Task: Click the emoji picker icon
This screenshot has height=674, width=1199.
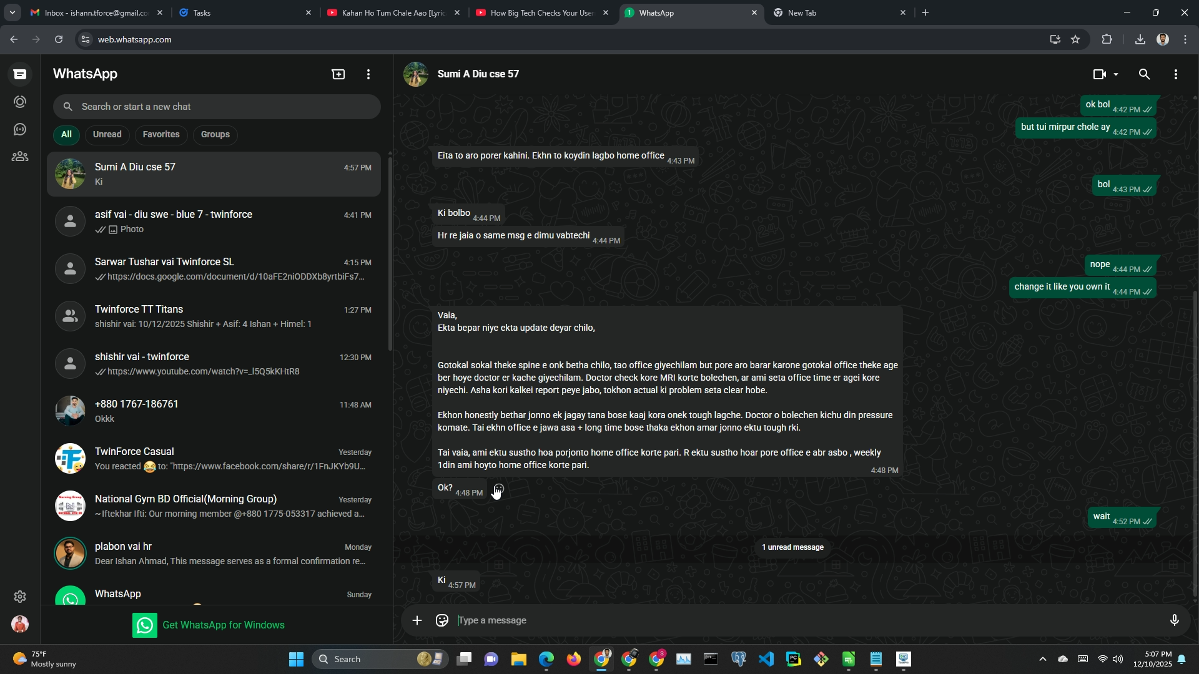Action: coord(442,620)
